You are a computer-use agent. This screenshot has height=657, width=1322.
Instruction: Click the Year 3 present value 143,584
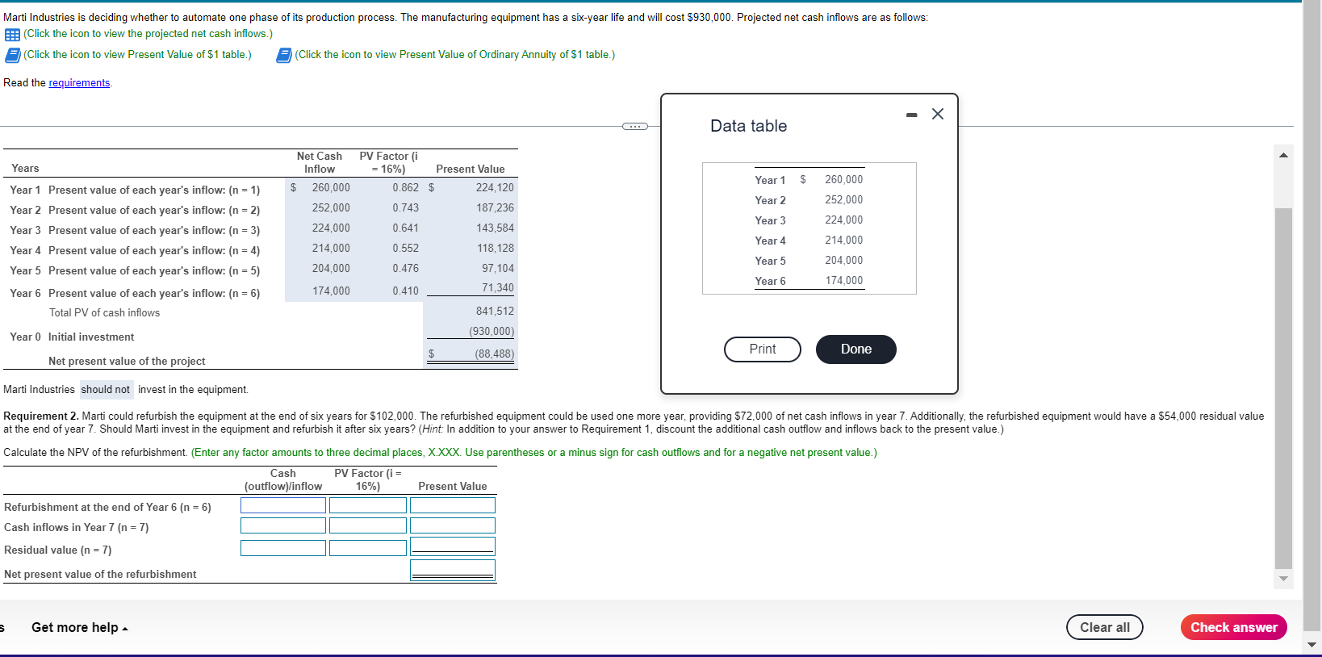495,228
